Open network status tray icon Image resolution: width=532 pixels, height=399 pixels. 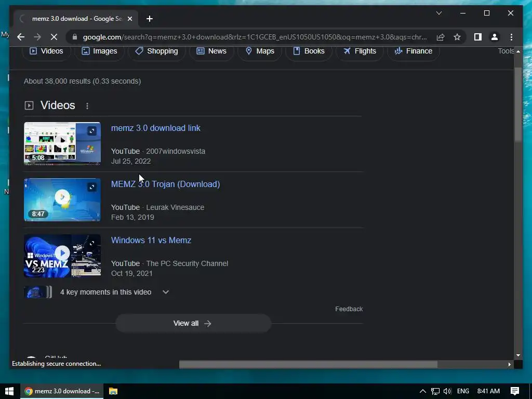(435, 391)
